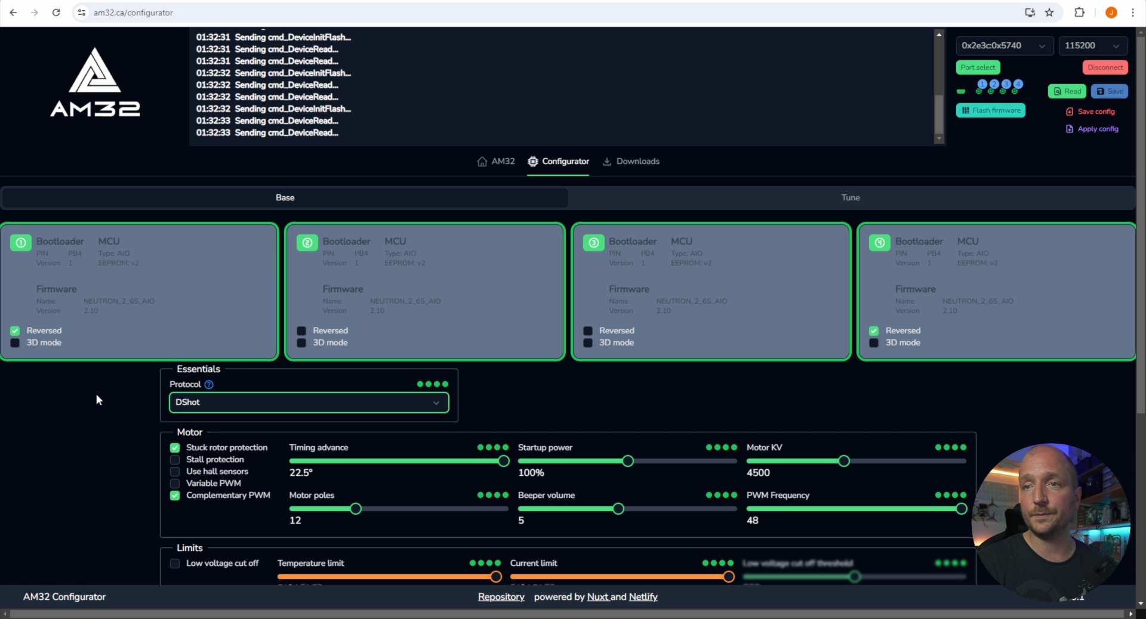Open the Protocol help question icon
This screenshot has width=1146, height=619.
pos(209,385)
